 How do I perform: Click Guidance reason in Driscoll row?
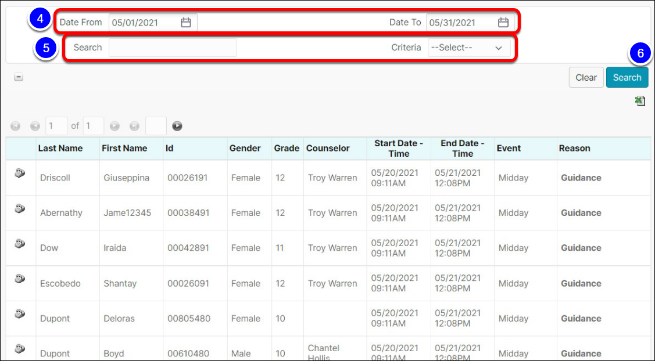581,178
